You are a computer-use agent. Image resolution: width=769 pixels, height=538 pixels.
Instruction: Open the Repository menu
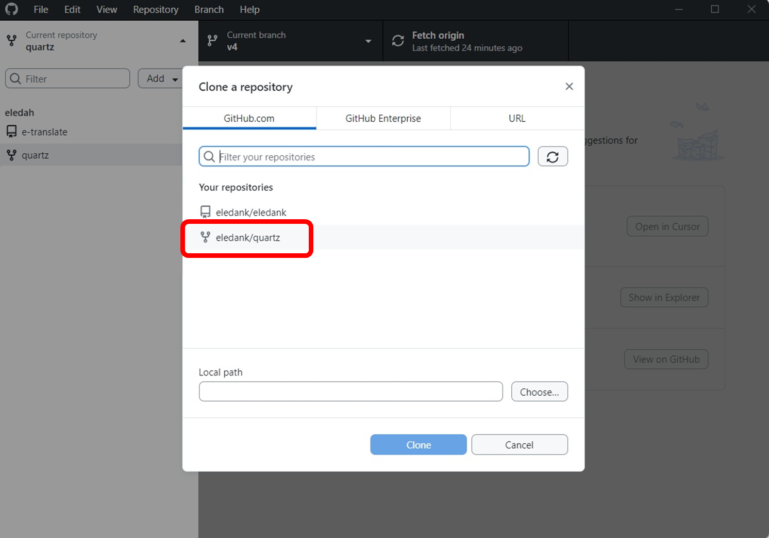click(156, 9)
